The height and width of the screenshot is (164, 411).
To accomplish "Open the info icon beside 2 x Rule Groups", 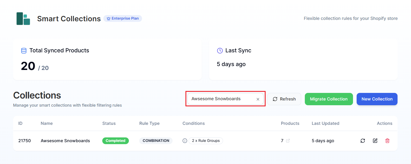I will 185,140.
